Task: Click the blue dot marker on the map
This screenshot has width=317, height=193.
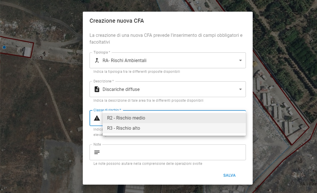Action: coord(4,47)
